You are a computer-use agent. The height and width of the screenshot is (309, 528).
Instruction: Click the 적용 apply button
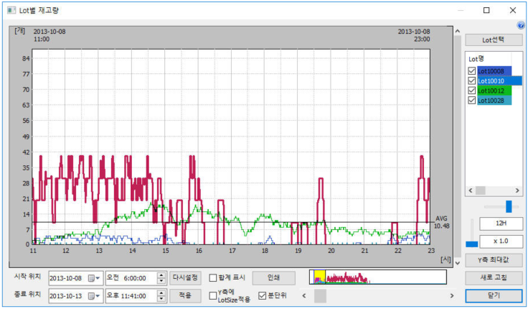(185, 295)
